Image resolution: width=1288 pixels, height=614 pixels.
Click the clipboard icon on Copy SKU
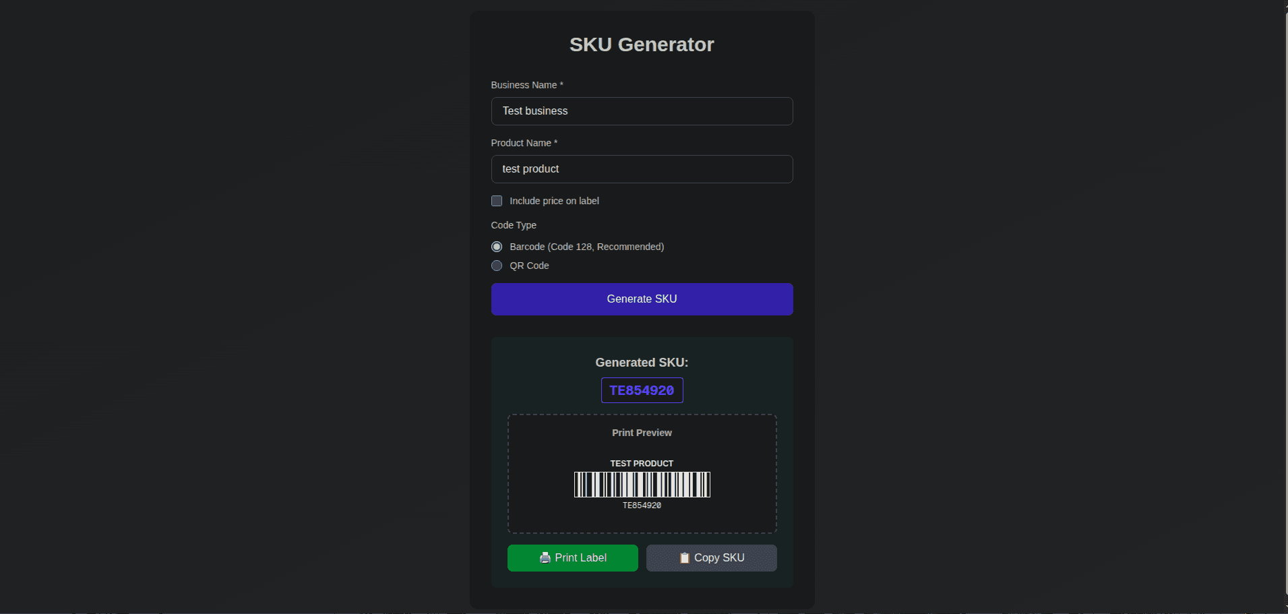click(684, 557)
